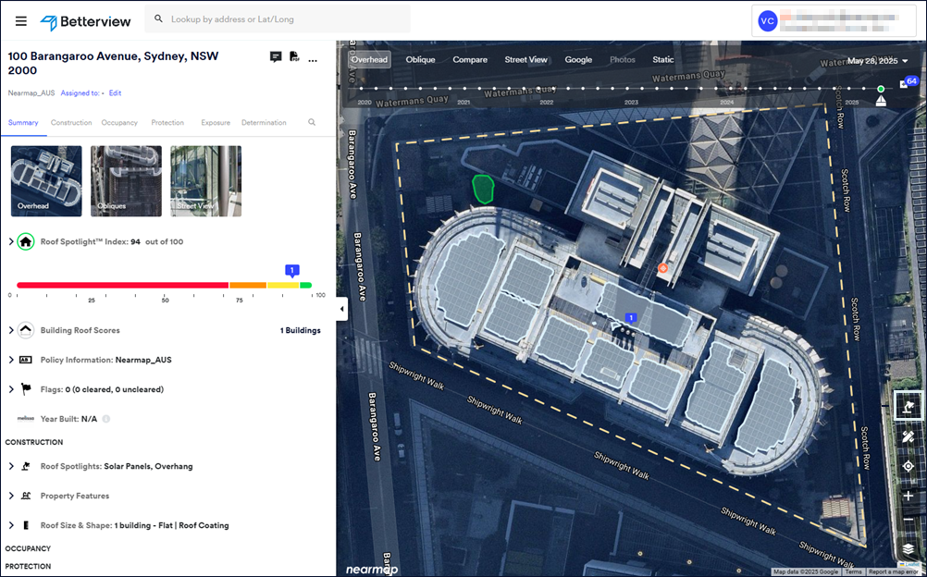Click the blue marker 1 on the roof

click(631, 319)
